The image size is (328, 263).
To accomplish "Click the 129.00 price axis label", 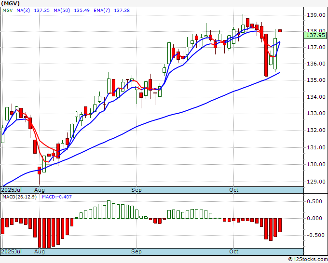I will (x=316, y=182).
